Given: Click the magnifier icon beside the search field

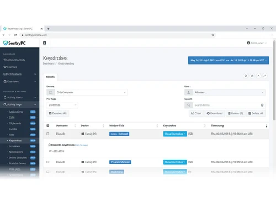Looking at the screenshot, I should click(x=188, y=105).
